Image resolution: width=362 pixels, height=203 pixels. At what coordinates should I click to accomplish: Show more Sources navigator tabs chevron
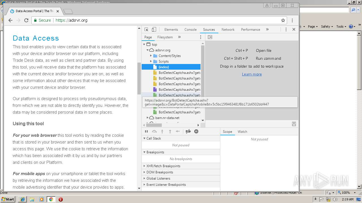179,37
